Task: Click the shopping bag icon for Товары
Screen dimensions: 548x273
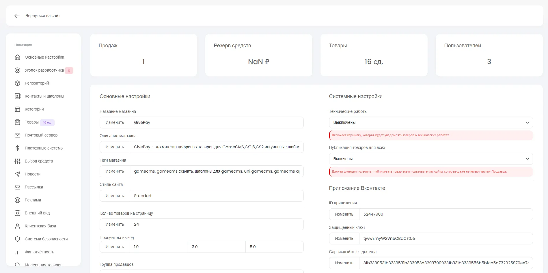Action: (x=18, y=122)
